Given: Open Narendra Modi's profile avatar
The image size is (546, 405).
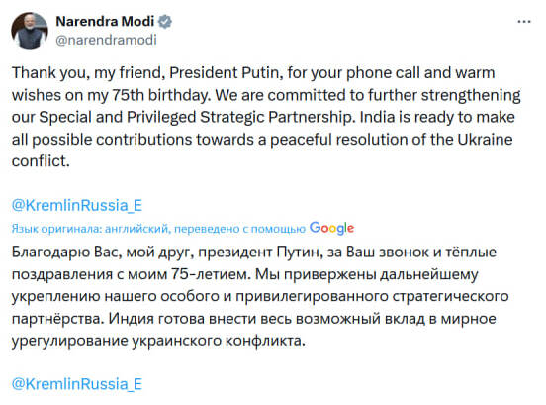Looking at the screenshot, I should [30, 31].
